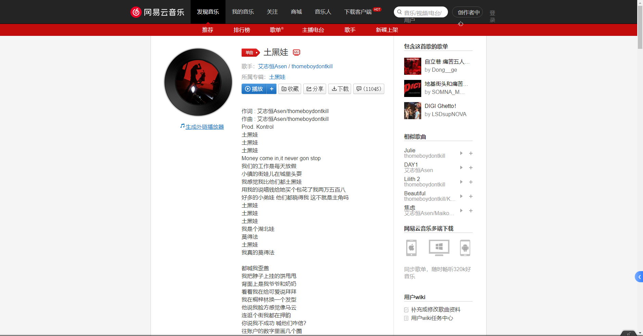Click the Windows download icon

[x=439, y=248]
